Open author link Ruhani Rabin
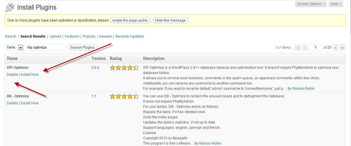This screenshot has height=146, width=351. pos(304,89)
